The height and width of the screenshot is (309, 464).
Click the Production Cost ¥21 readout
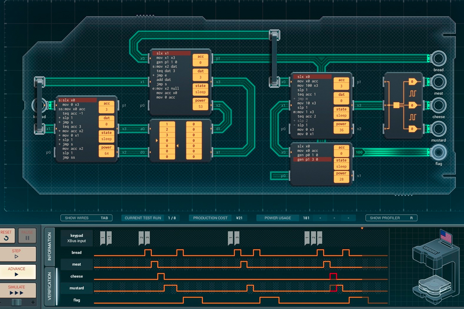[218, 218]
